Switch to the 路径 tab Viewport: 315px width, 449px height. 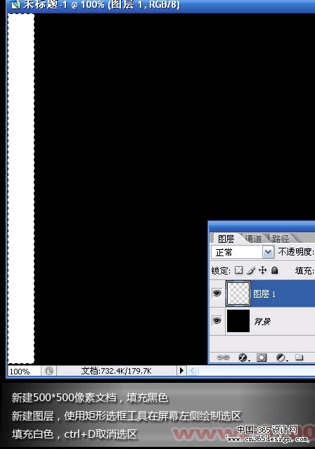tap(281, 239)
